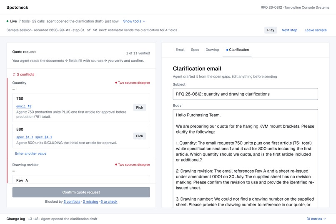
Task: Advance with the Next step link
Action: (x=289, y=30)
